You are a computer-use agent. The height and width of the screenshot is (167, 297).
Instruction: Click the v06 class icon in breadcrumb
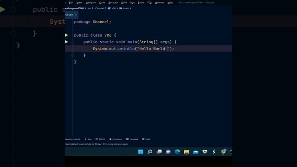109,8
